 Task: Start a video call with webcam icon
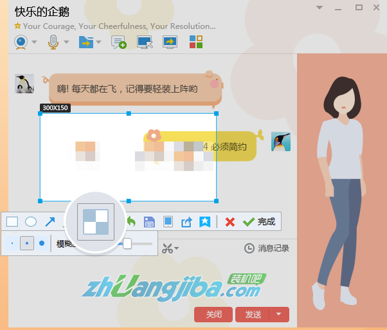coord(21,42)
